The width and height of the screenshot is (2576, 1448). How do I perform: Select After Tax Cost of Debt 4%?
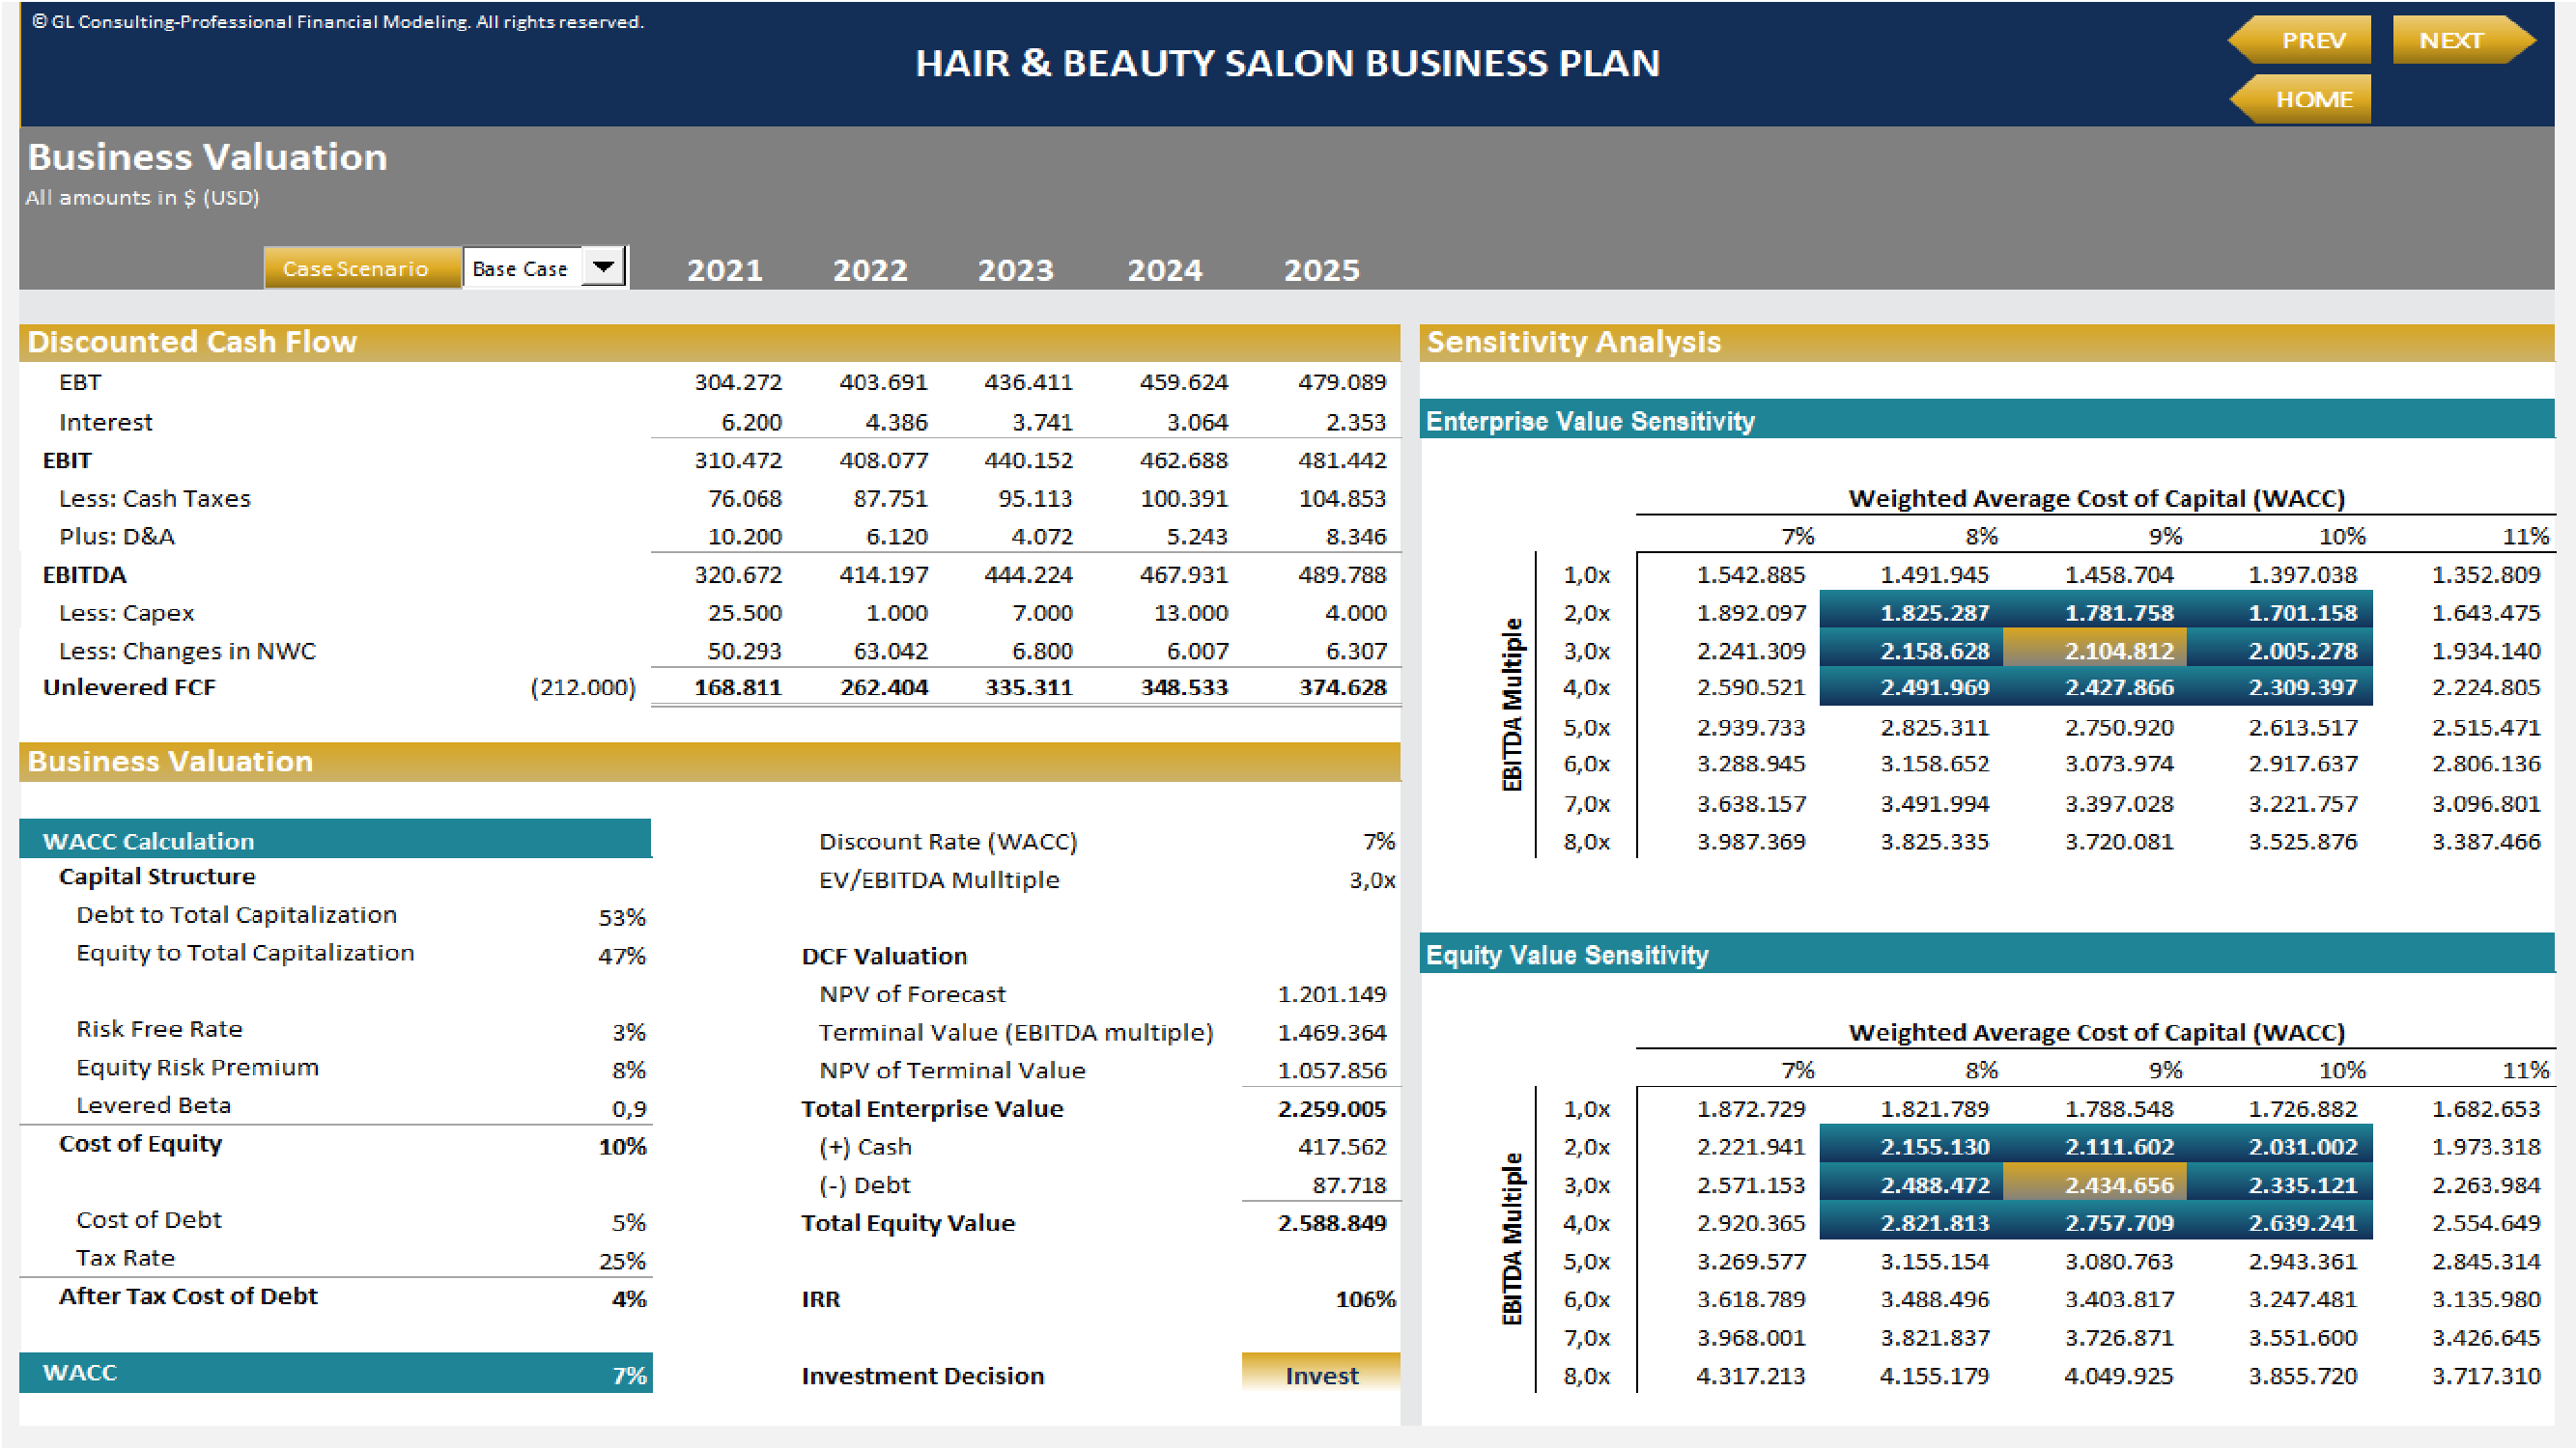(628, 1298)
